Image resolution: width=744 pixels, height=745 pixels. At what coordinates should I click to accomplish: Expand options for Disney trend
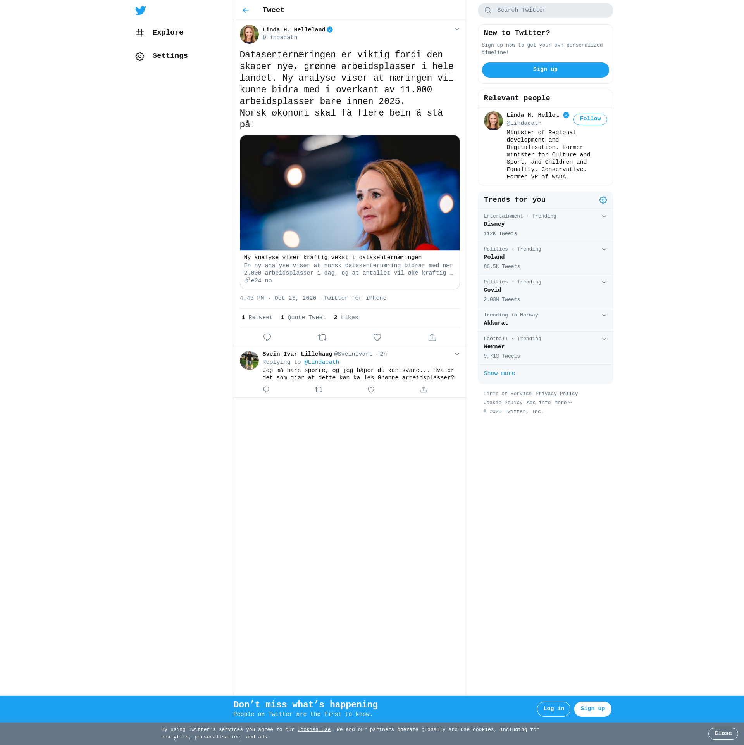click(x=604, y=216)
